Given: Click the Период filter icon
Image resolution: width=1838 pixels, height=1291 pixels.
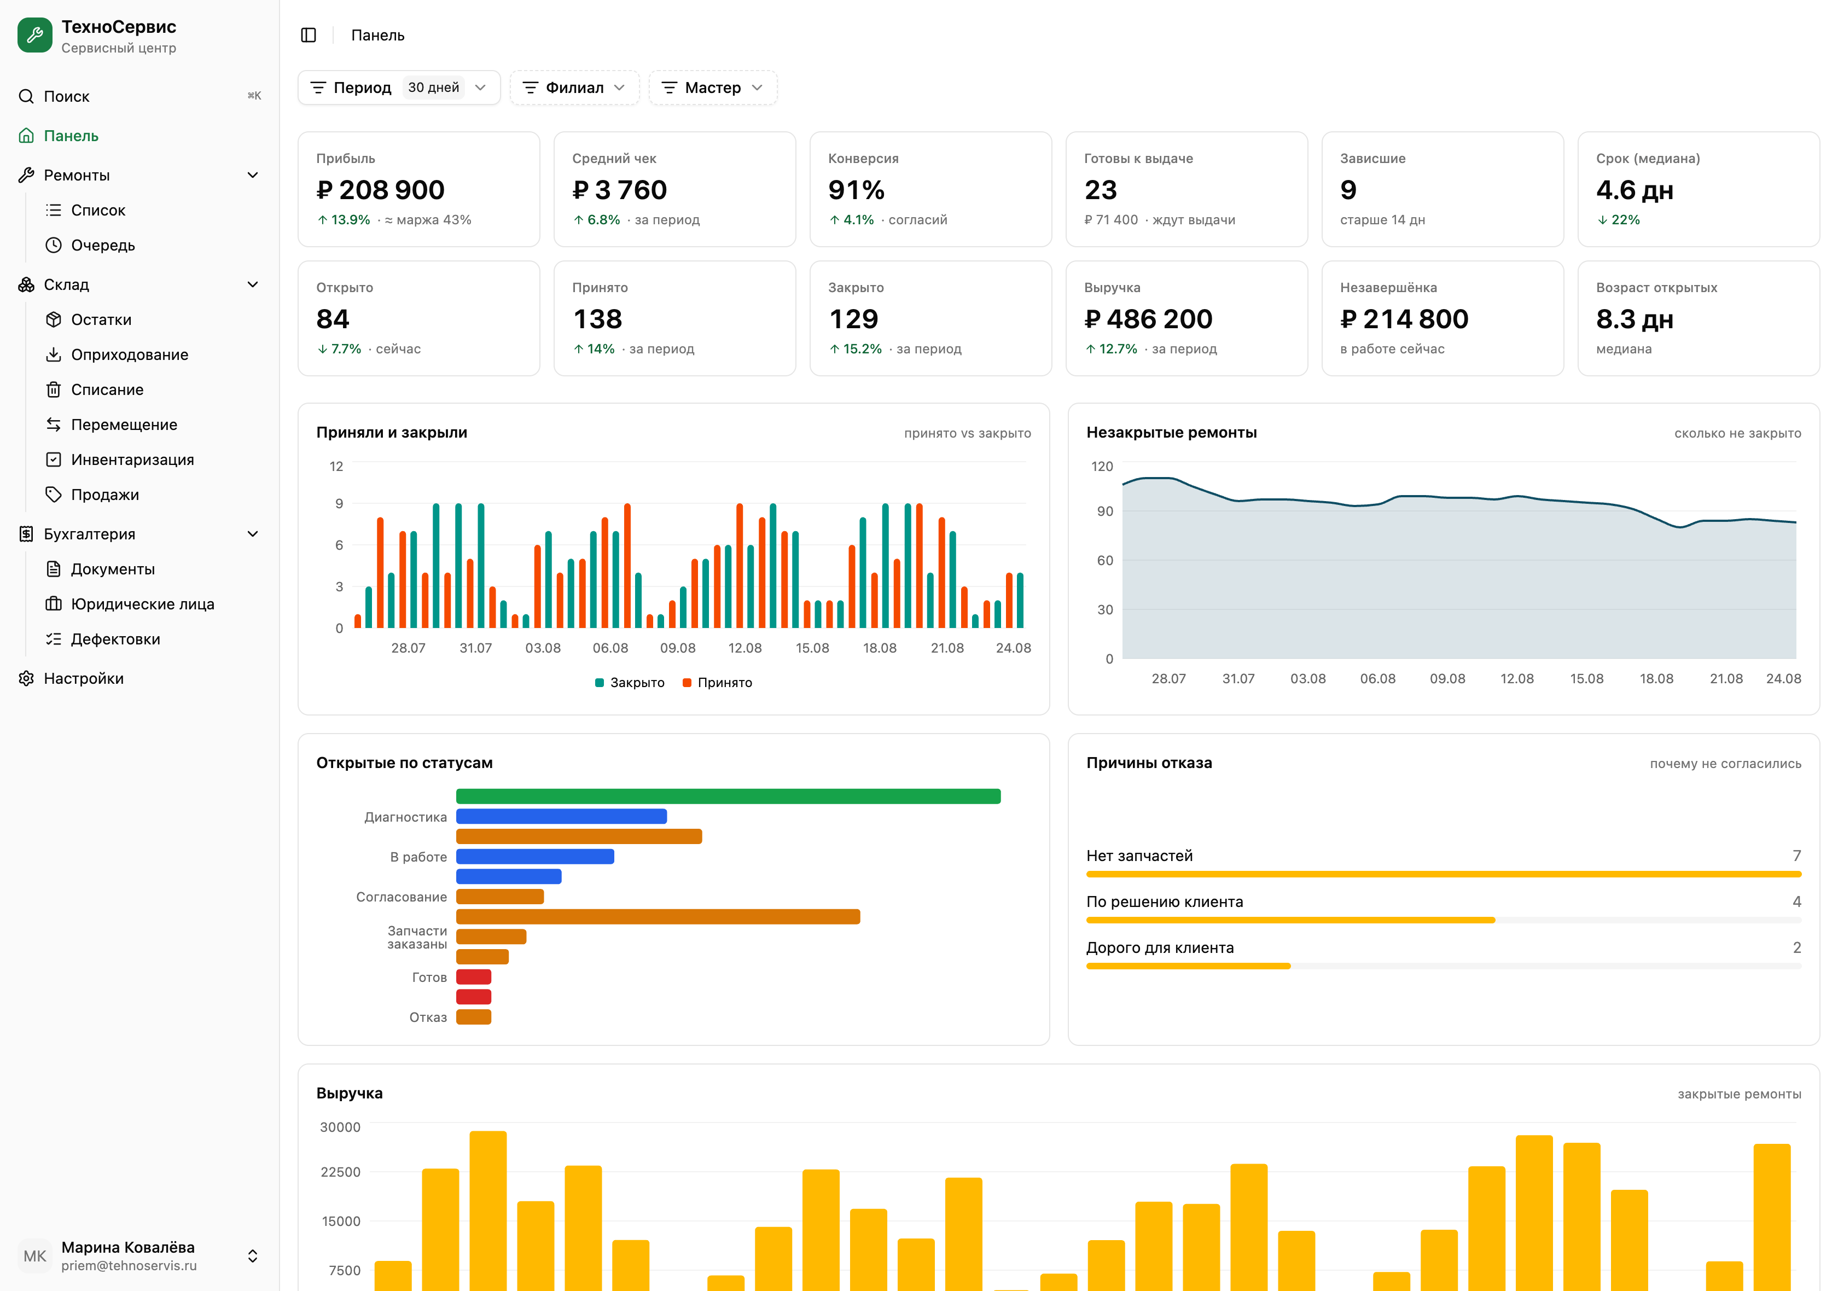Looking at the screenshot, I should point(318,87).
